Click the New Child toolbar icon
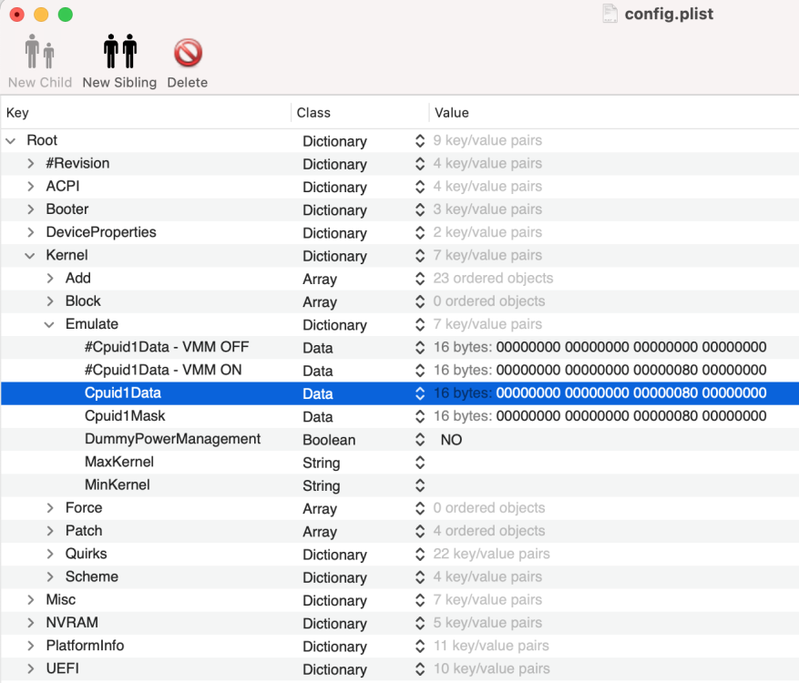799x683 pixels. (x=40, y=51)
